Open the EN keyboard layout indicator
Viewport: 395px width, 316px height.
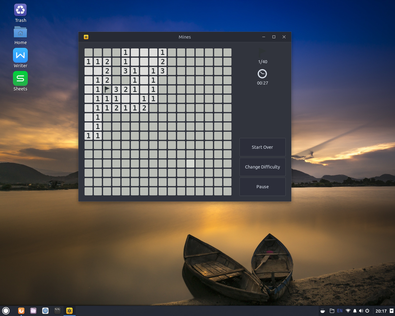(x=340, y=311)
